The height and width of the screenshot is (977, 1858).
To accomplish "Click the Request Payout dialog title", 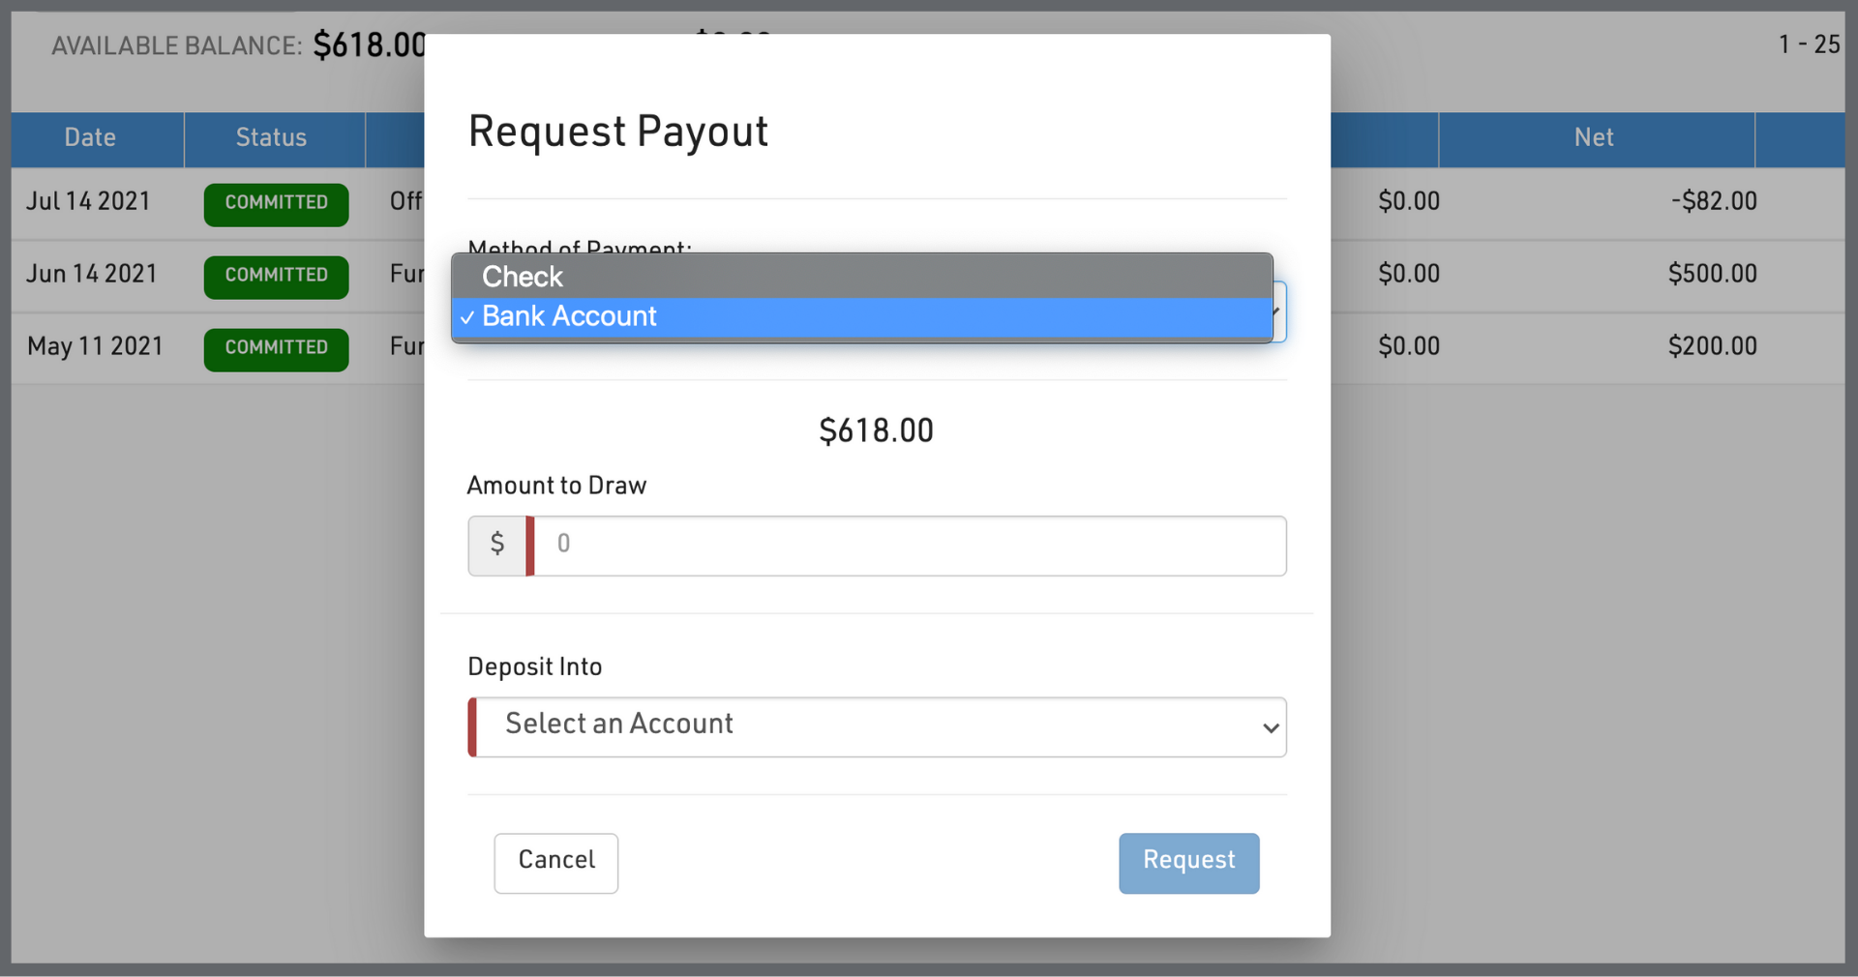I will click(x=617, y=132).
